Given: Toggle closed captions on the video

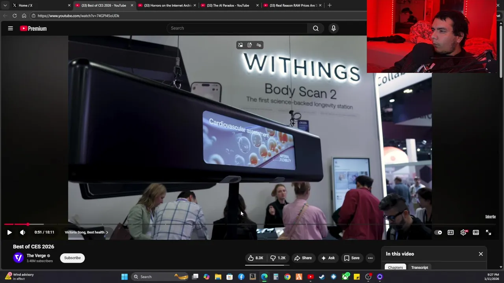Looking at the screenshot, I should (x=450, y=232).
